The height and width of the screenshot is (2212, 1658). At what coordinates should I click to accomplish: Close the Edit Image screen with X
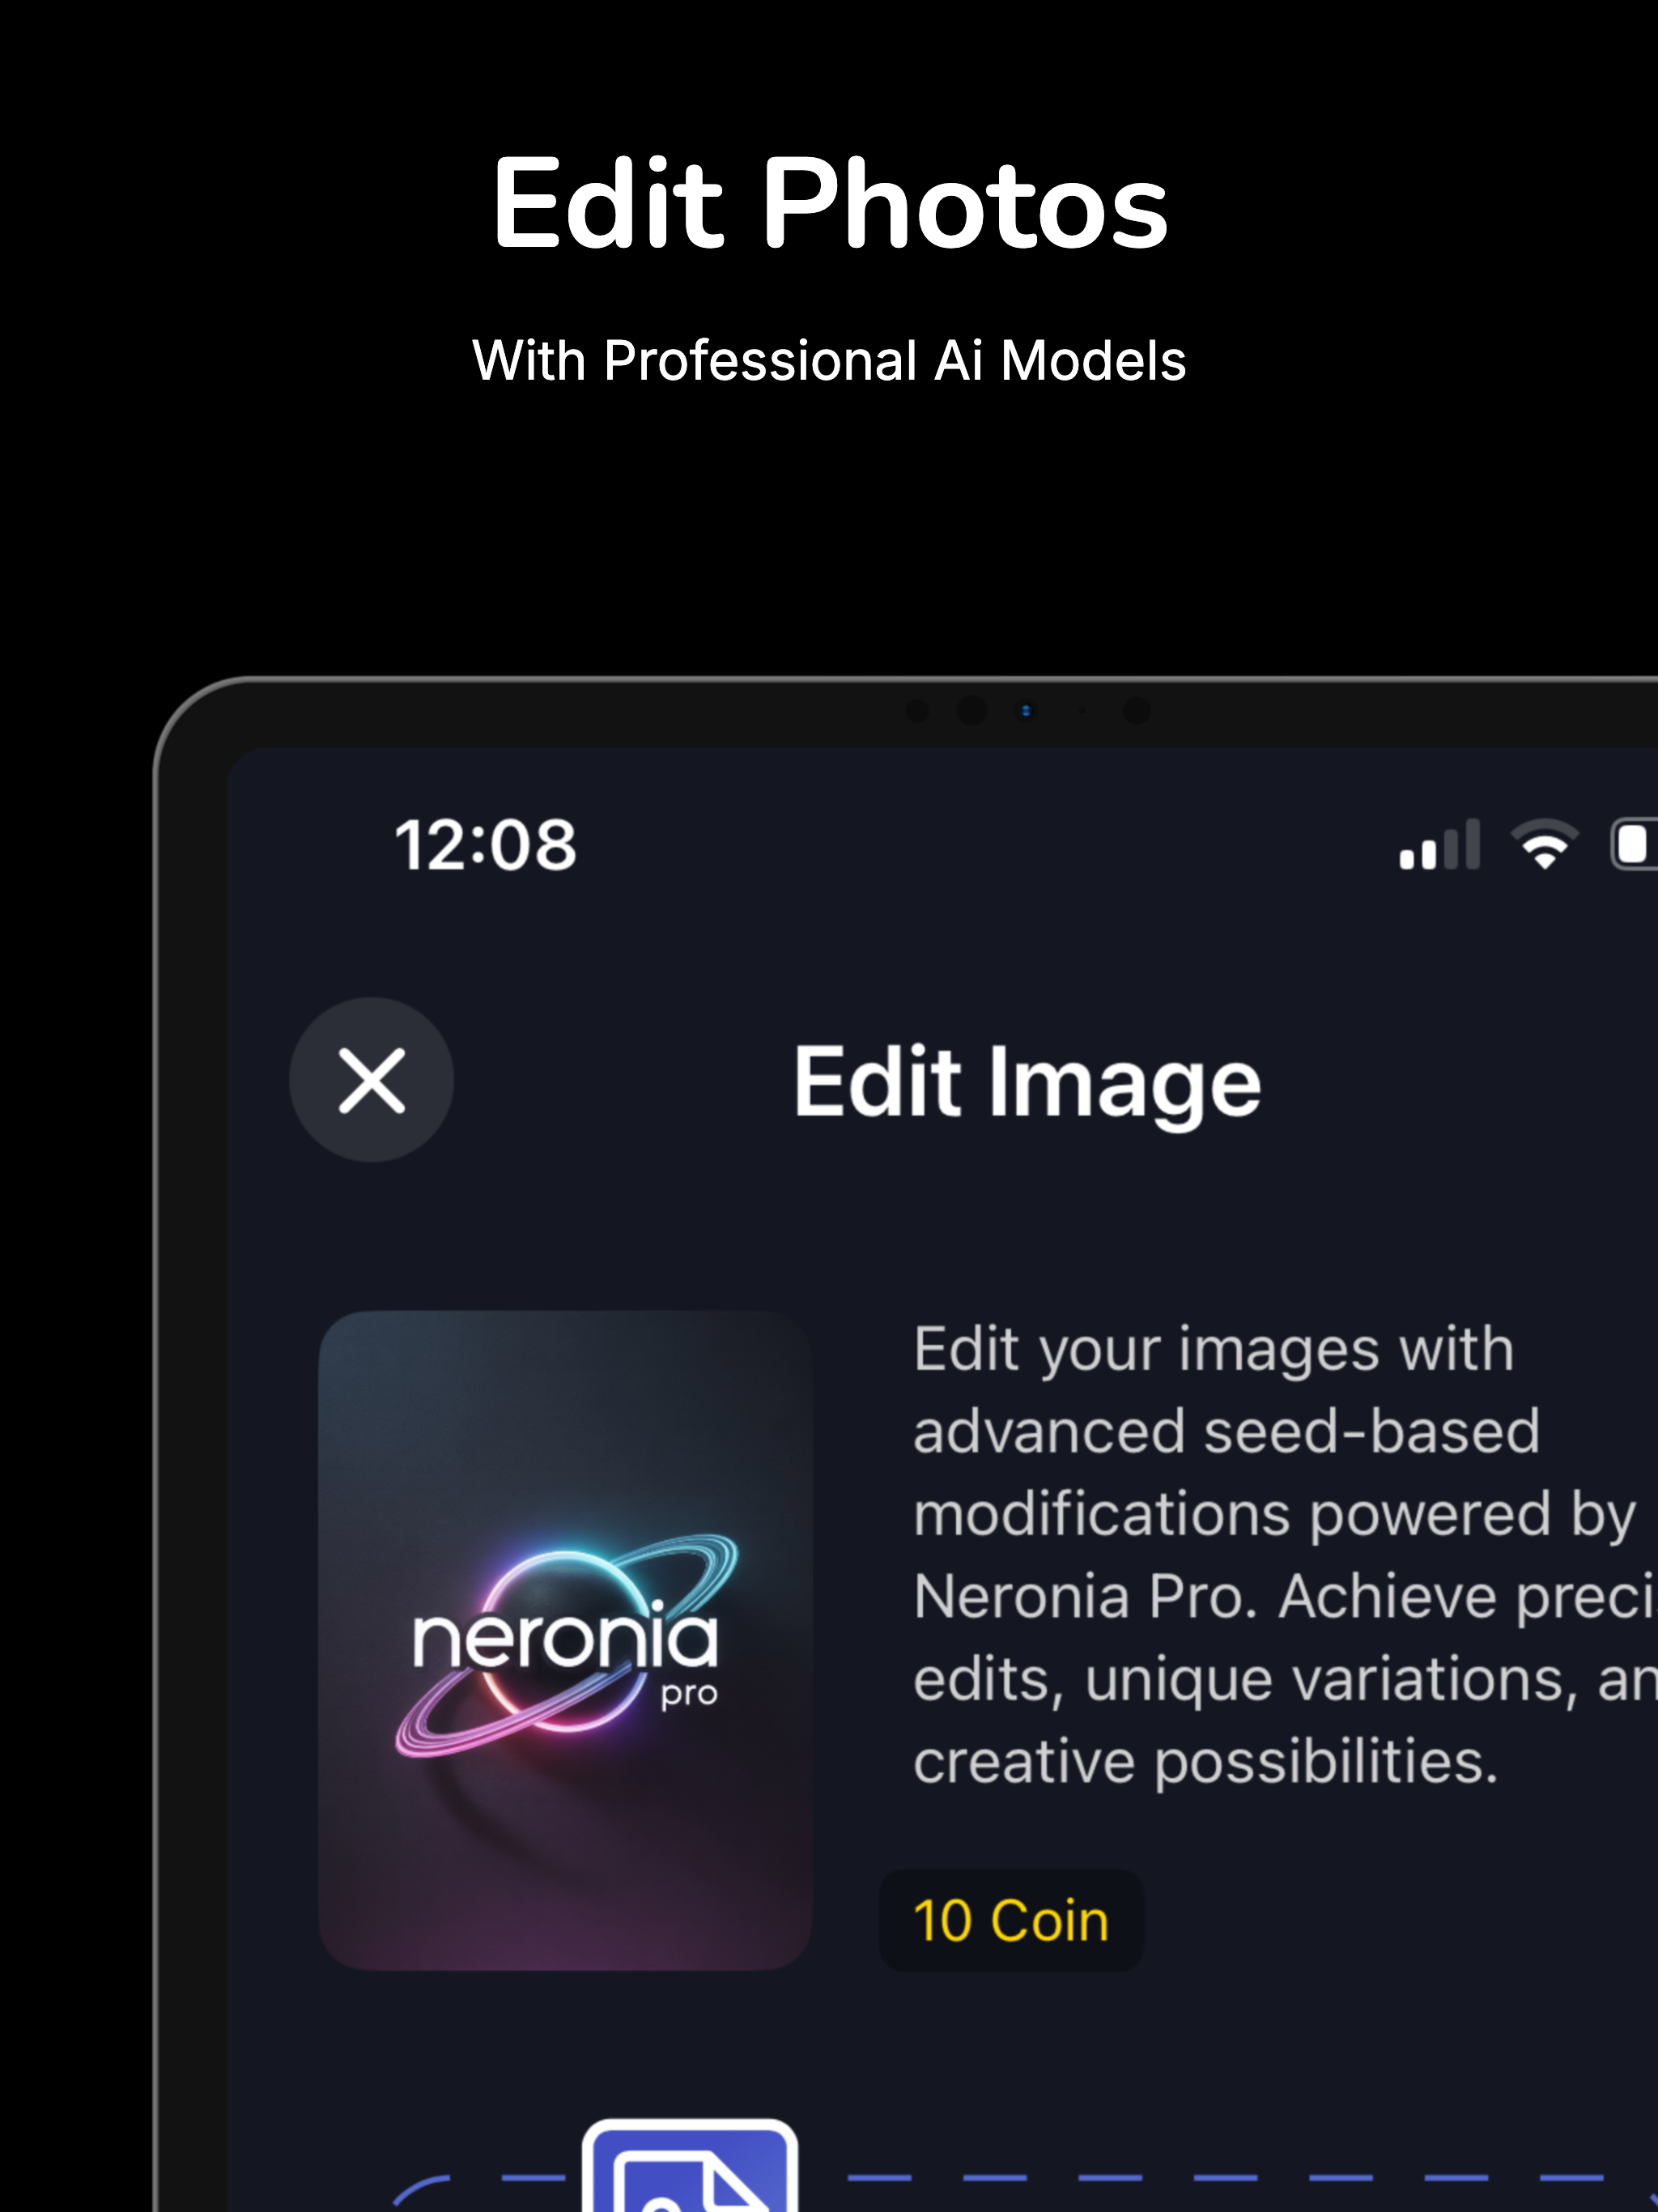[x=371, y=1080]
